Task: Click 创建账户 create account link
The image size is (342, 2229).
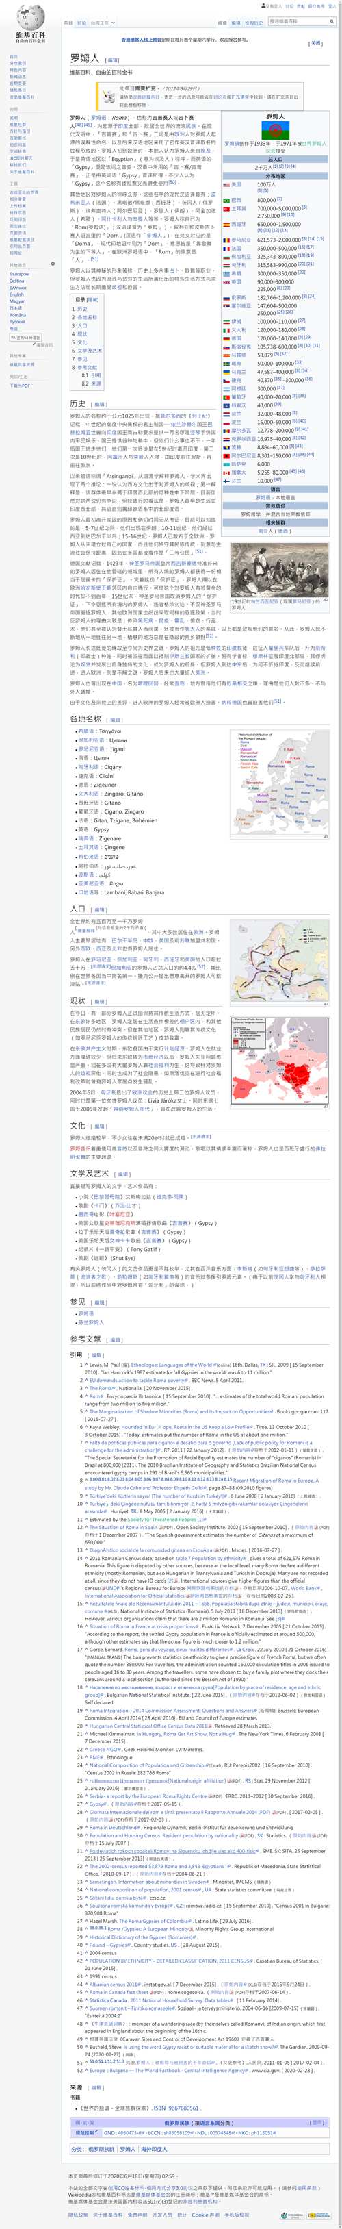Action: point(316,5)
